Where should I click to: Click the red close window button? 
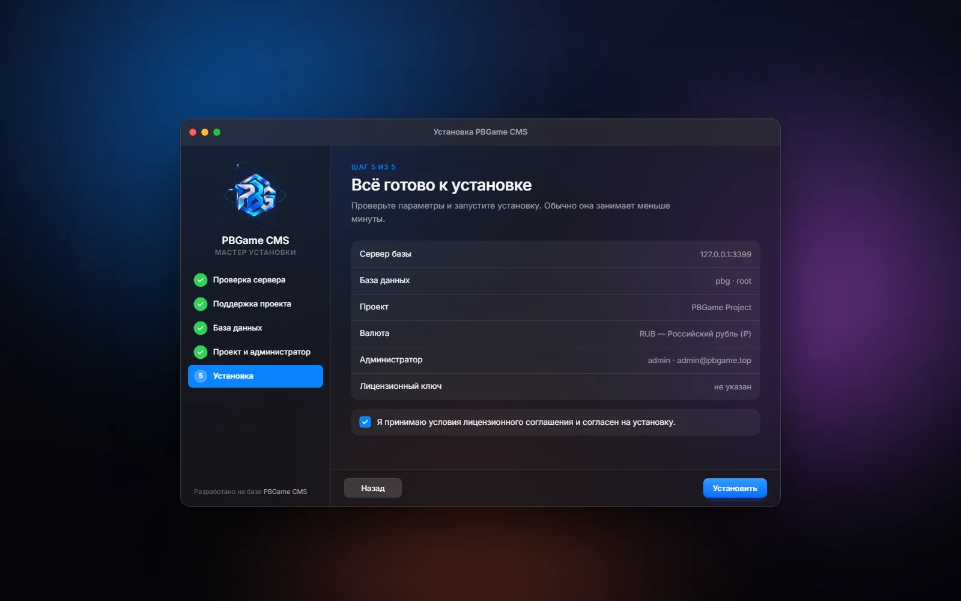(193, 132)
